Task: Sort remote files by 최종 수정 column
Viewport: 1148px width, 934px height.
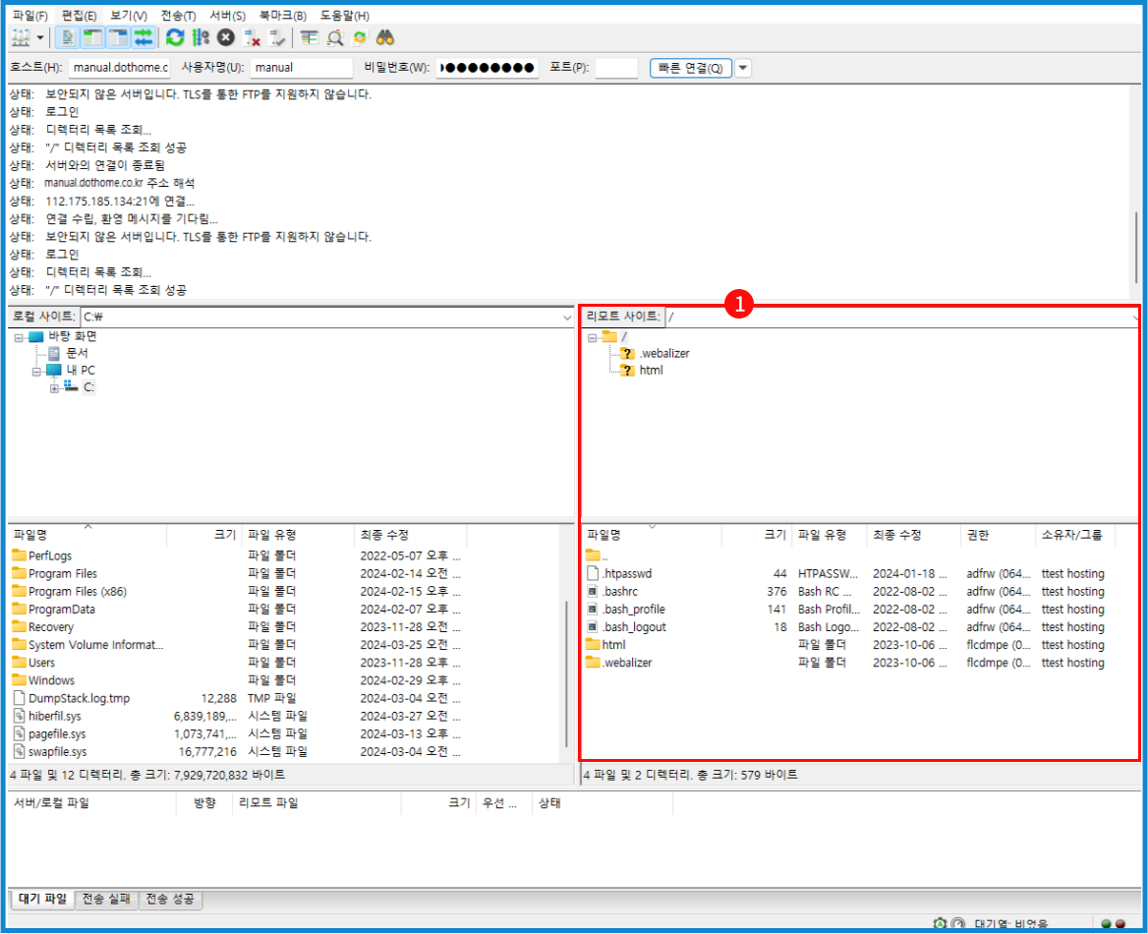Action: click(895, 535)
